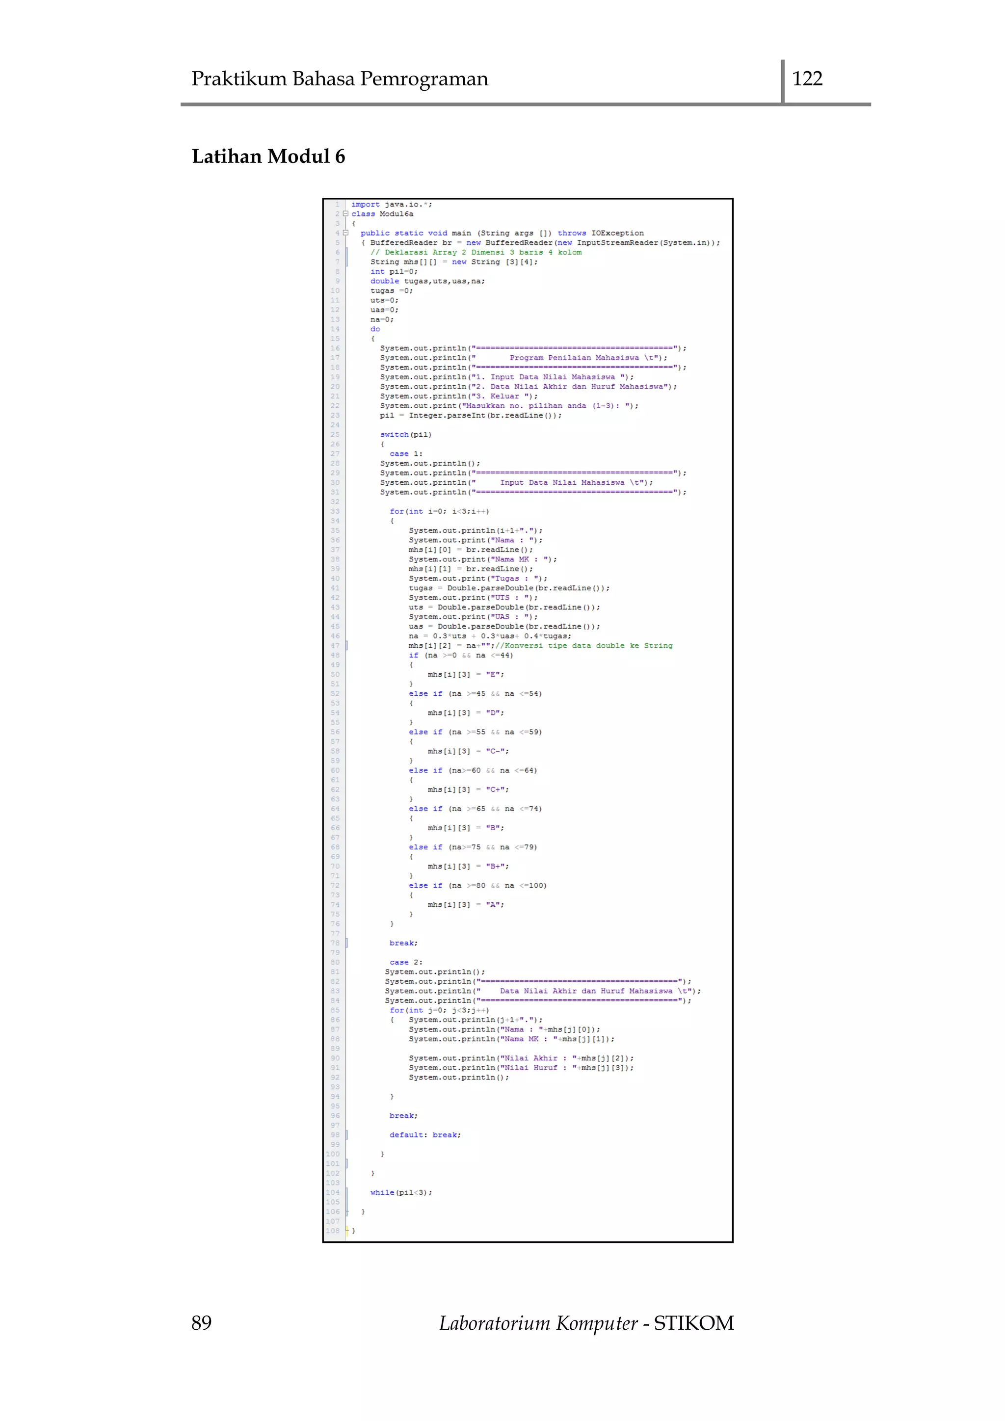Click the page number 122 in the header
1005x1421 pixels.
(x=807, y=79)
